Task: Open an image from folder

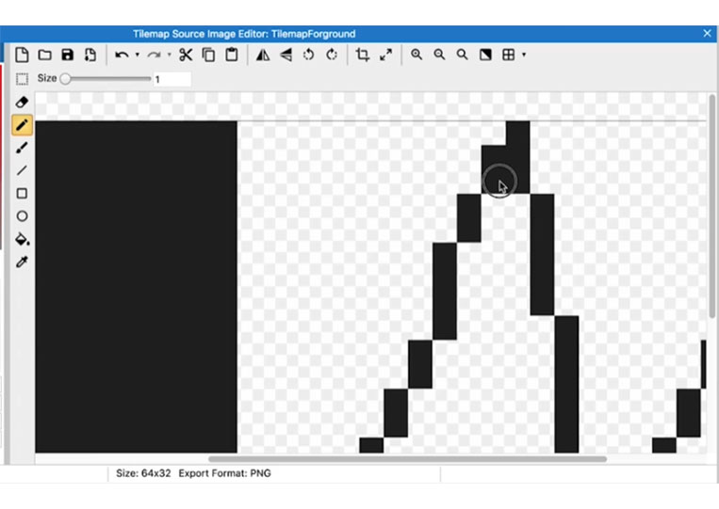Action: pos(44,55)
